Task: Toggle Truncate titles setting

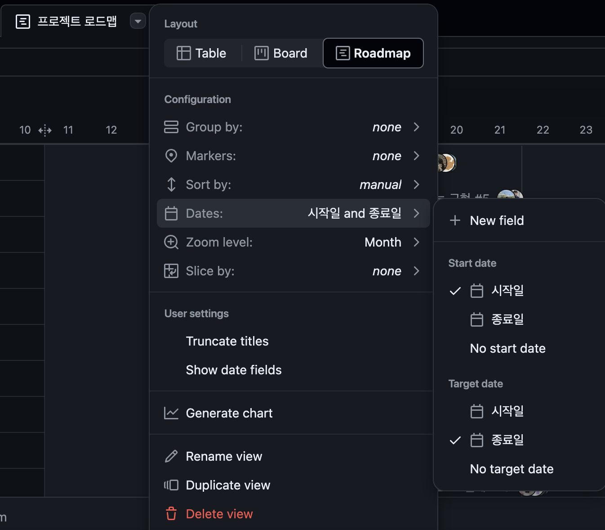Action: click(x=294, y=341)
